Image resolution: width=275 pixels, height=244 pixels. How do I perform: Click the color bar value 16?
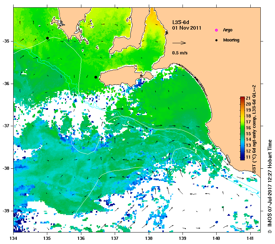pos(248,128)
